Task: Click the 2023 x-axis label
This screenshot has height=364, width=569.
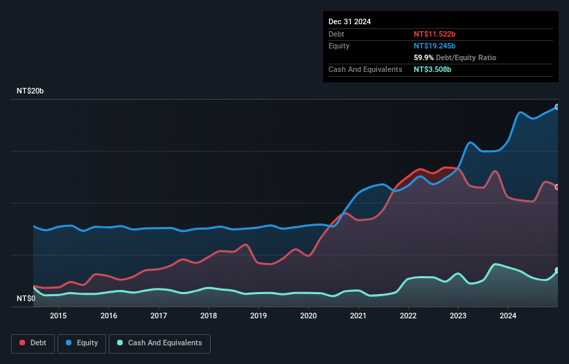Action: 458,316
